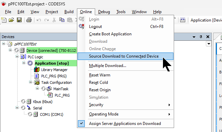Image resolution: width=222 pixels, height=132 pixels.
Task: Click the Redo arrow icon
Action: click(47, 20)
